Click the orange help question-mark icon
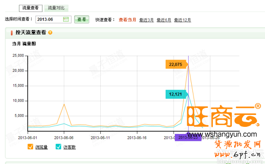Image resolution: width=265 pixels, height=164 pixels. (50, 32)
